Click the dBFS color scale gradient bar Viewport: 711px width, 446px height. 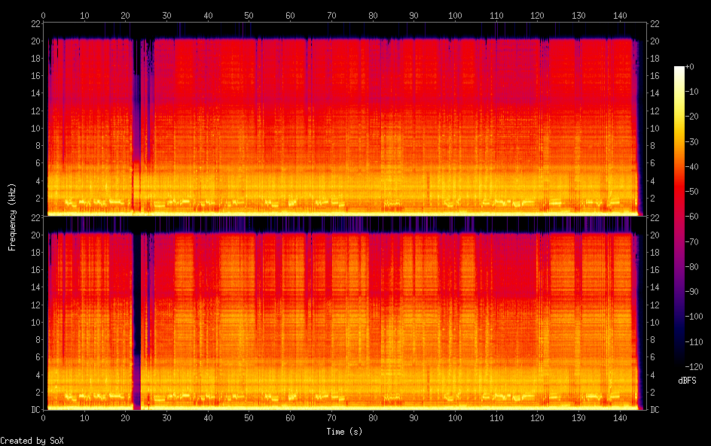coord(679,217)
